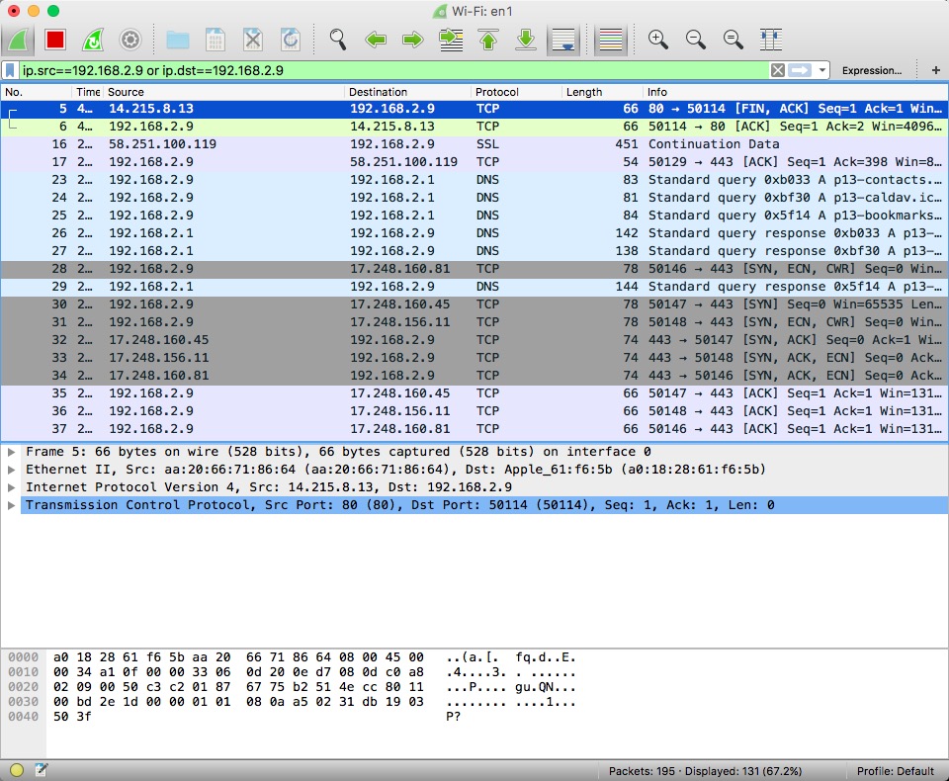Expand the Ethernet II tree item
The image size is (949, 781).
(12, 470)
